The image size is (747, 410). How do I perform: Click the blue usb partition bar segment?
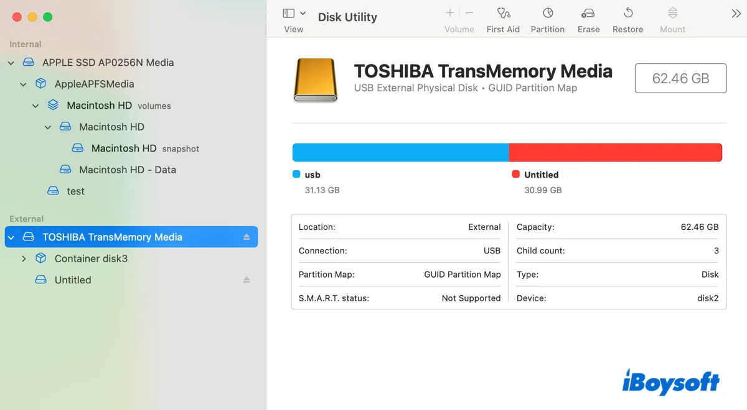pos(401,153)
